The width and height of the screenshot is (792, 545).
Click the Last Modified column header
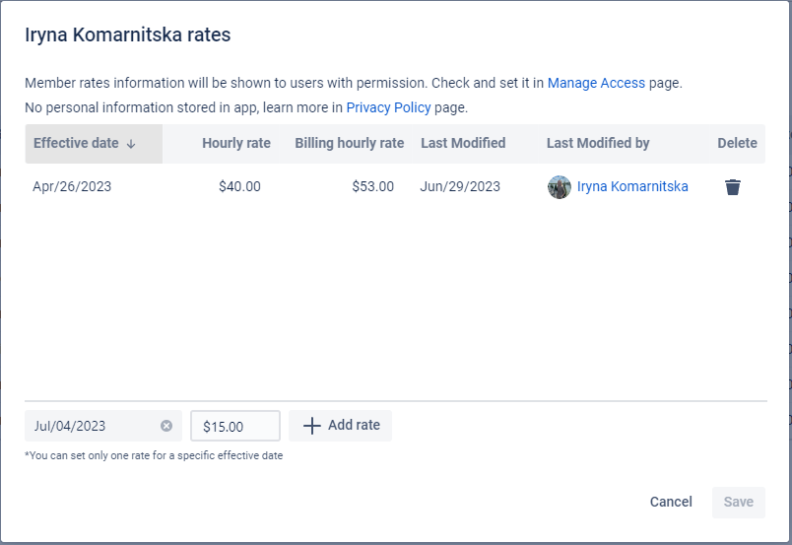[463, 143]
